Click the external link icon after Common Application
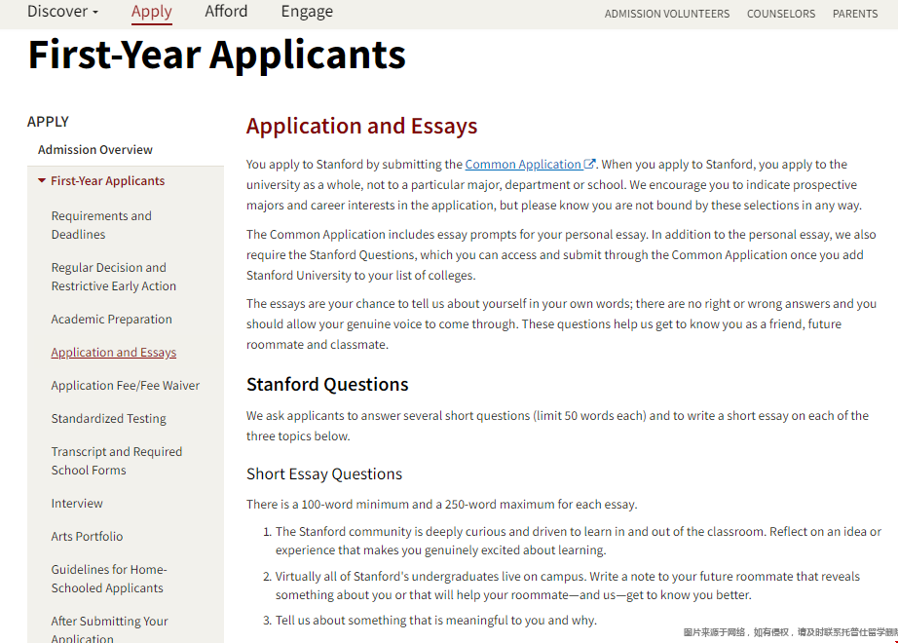 [589, 165]
